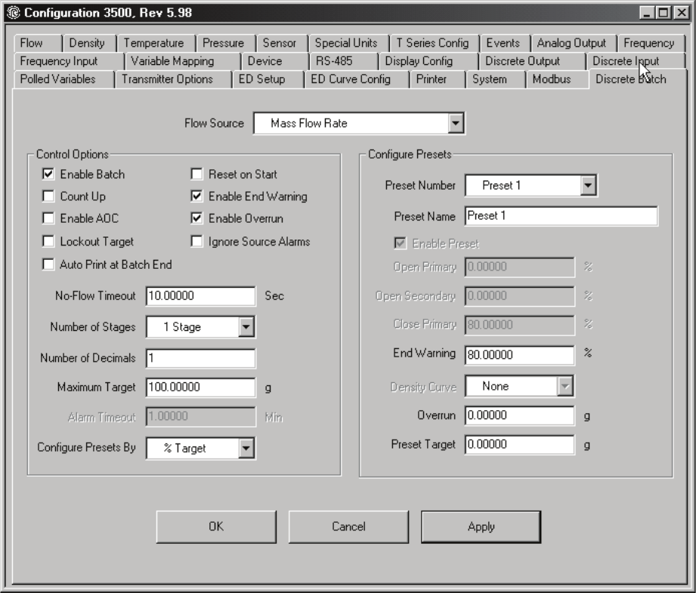This screenshot has height=593, width=696.
Task: Open the T Series Config tab
Action: pyautogui.click(x=434, y=43)
